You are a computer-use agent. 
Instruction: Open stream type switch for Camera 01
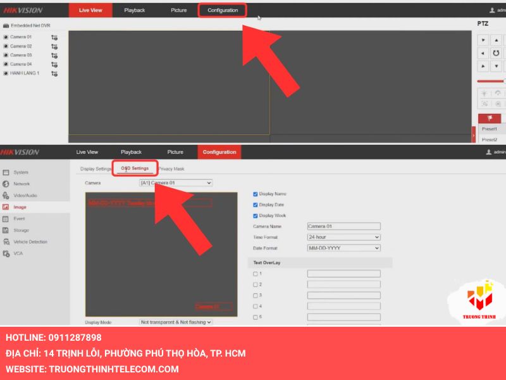(x=54, y=37)
